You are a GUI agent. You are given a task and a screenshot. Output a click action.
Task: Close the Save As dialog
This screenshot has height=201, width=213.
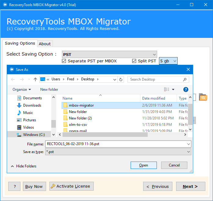pos(188,69)
